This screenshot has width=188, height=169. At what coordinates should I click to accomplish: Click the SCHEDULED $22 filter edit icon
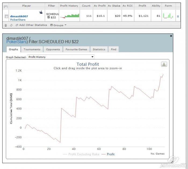click(48, 17)
